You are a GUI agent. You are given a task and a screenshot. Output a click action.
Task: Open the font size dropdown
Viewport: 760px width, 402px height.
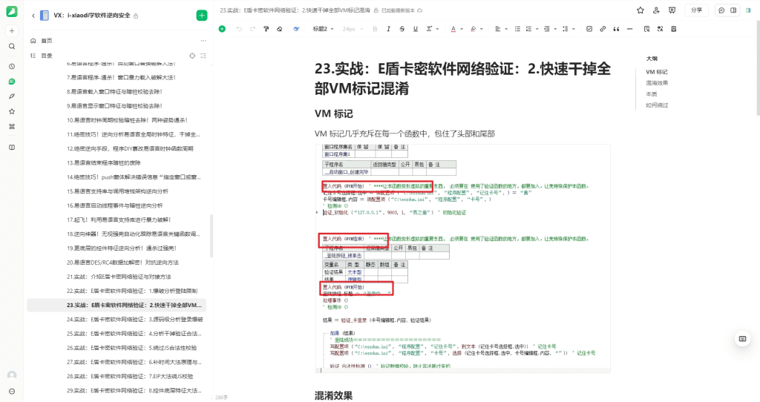click(352, 29)
